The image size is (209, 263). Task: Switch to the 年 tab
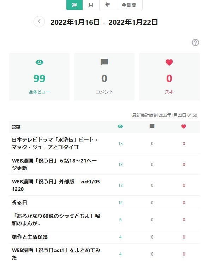[108, 5]
